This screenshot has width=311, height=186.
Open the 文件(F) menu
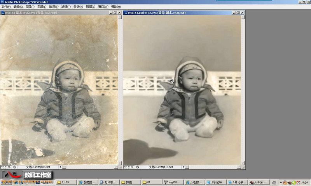tap(6, 7)
